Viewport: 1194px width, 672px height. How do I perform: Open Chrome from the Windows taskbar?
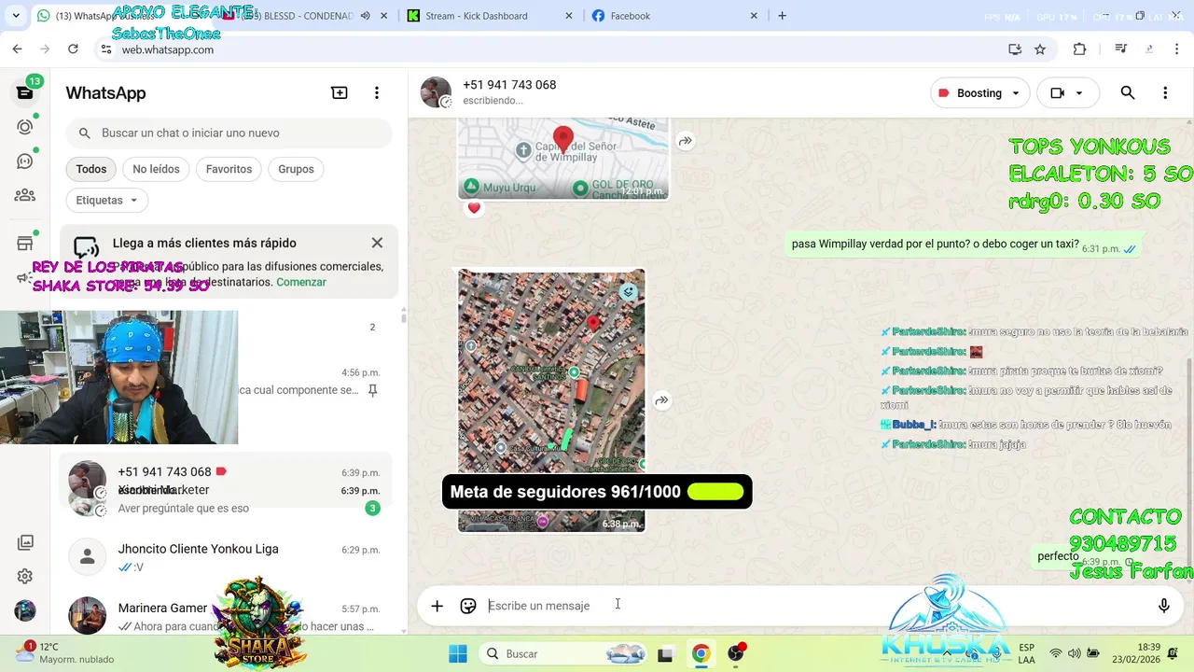(701, 653)
